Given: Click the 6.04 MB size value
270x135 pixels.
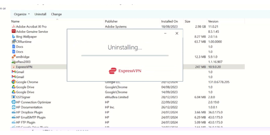Looking at the screenshot, I should 200,97.
